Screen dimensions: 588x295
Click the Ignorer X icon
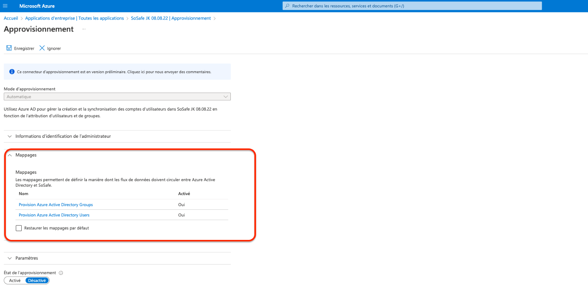[42, 48]
